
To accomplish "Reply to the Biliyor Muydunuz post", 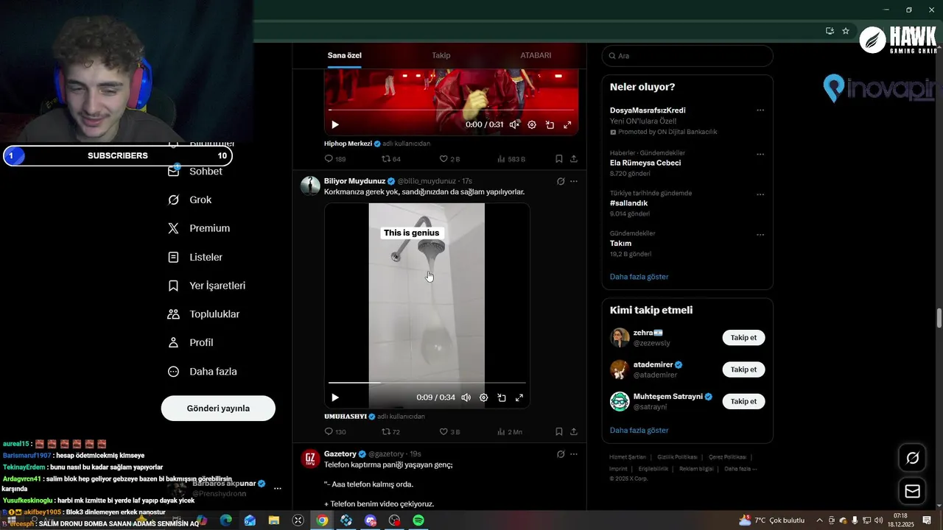I will (x=335, y=432).
